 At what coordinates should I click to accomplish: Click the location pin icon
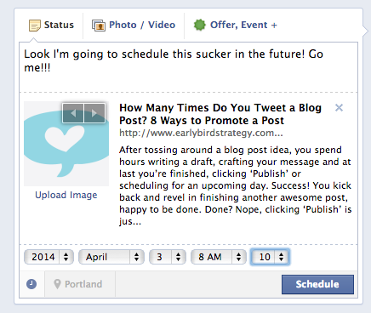pyautogui.click(x=57, y=284)
